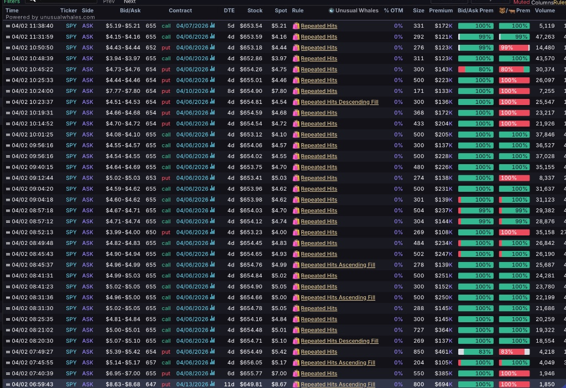Open chart icon in the 09:12:44 row
Image resolution: width=566 pixels, height=388 pixels.
coord(212,177)
